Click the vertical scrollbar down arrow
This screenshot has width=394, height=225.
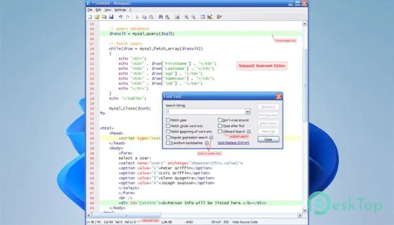[x=305, y=210]
